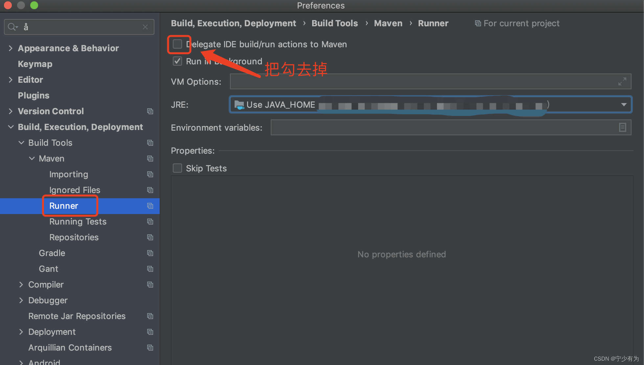Click the Compiler settings icon
The width and height of the screenshot is (644, 365).
[150, 285]
